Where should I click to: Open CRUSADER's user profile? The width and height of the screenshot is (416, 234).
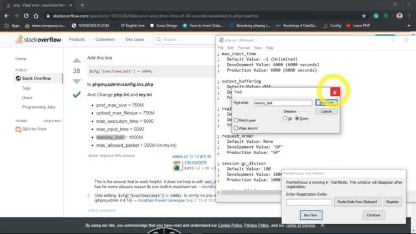[195, 162]
